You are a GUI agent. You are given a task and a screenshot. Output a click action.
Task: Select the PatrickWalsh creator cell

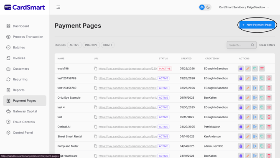[212, 127]
